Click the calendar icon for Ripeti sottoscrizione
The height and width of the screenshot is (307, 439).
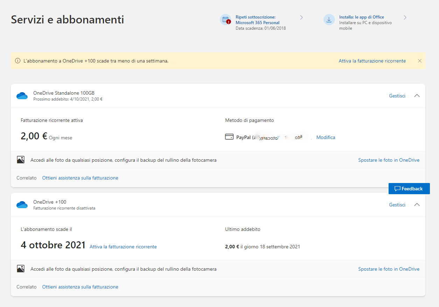pyautogui.click(x=225, y=20)
